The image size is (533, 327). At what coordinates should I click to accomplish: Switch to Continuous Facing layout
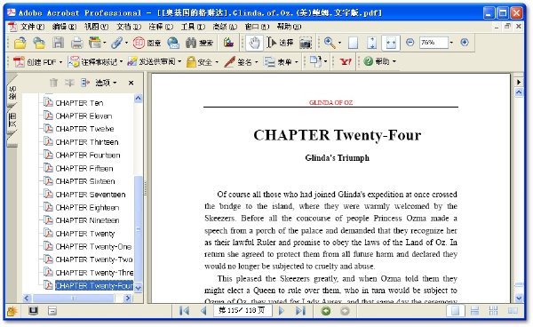click(494, 311)
